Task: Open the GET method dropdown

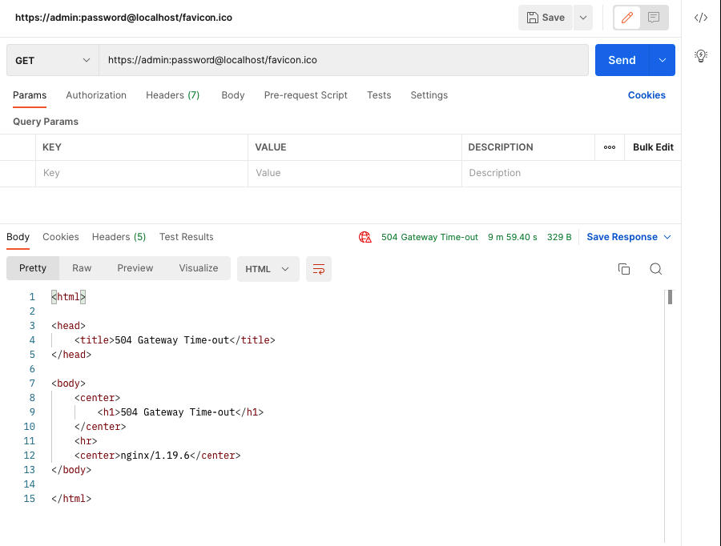Action: click(50, 59)
